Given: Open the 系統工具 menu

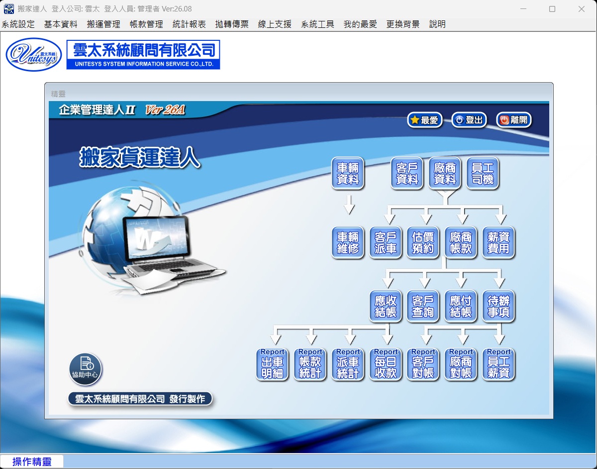Looking at the screenshot, I should click(317, 24).
